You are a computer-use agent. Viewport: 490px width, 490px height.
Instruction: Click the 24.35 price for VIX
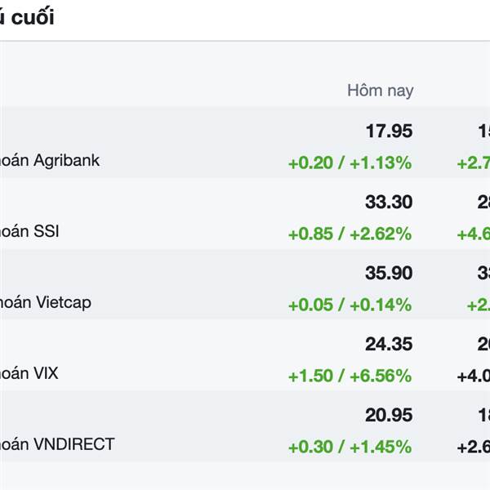pyautogui.click(x=389, y=345)
